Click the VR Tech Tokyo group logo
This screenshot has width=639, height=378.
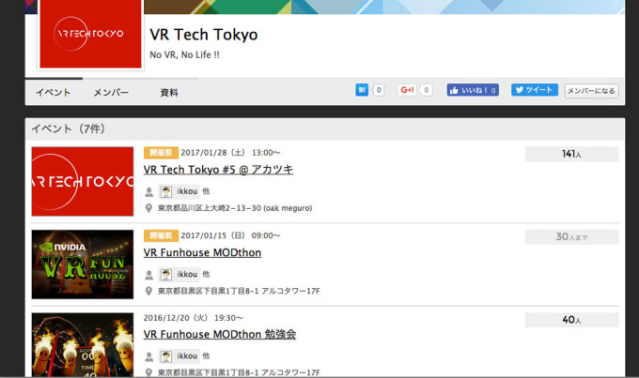(x=90, y=34)
